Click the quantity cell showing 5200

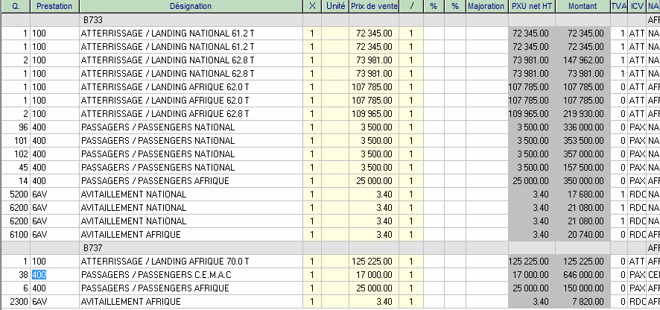point(16,194)
